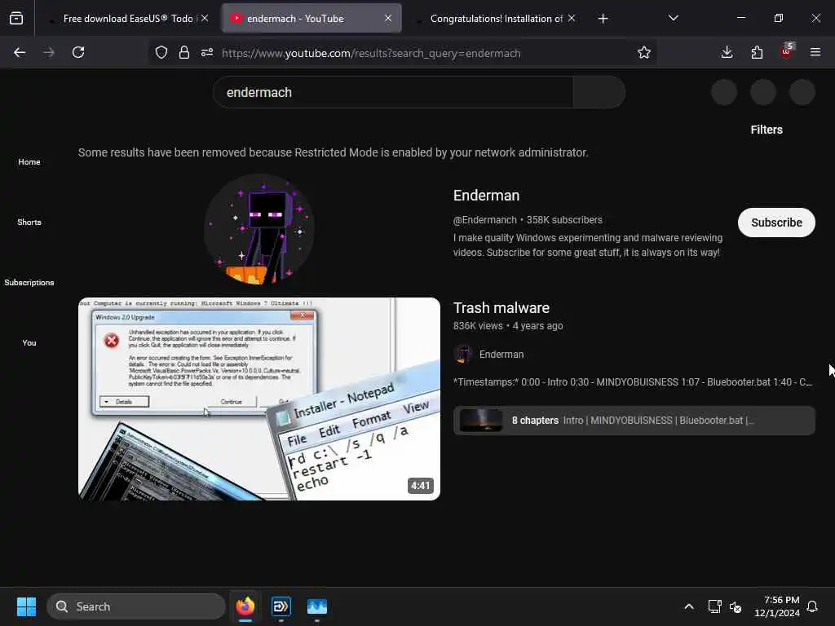Open the You section in sidebar
835x626 pixels.
29,343
